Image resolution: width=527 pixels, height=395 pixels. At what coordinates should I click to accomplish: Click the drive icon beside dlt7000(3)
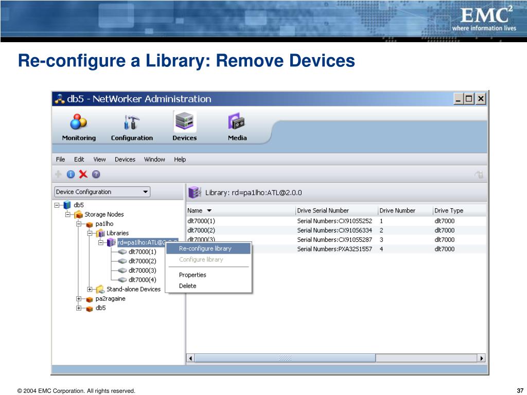(x=122, y=271)
